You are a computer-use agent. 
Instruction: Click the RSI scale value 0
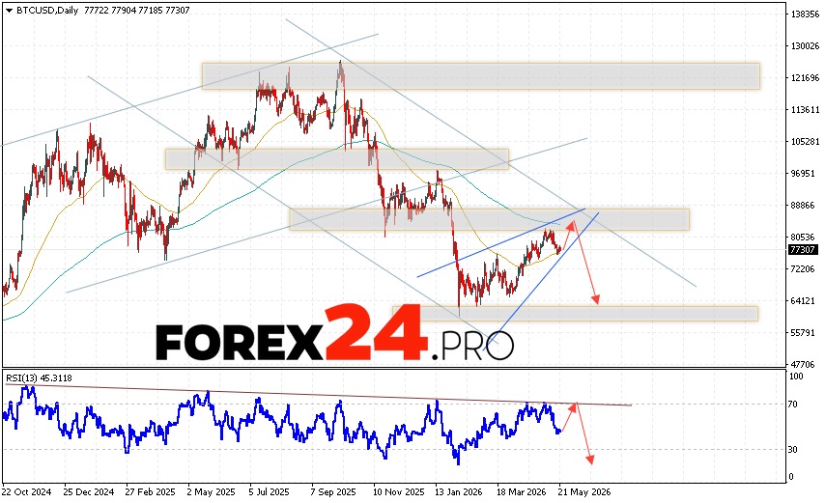coord(791,477)
